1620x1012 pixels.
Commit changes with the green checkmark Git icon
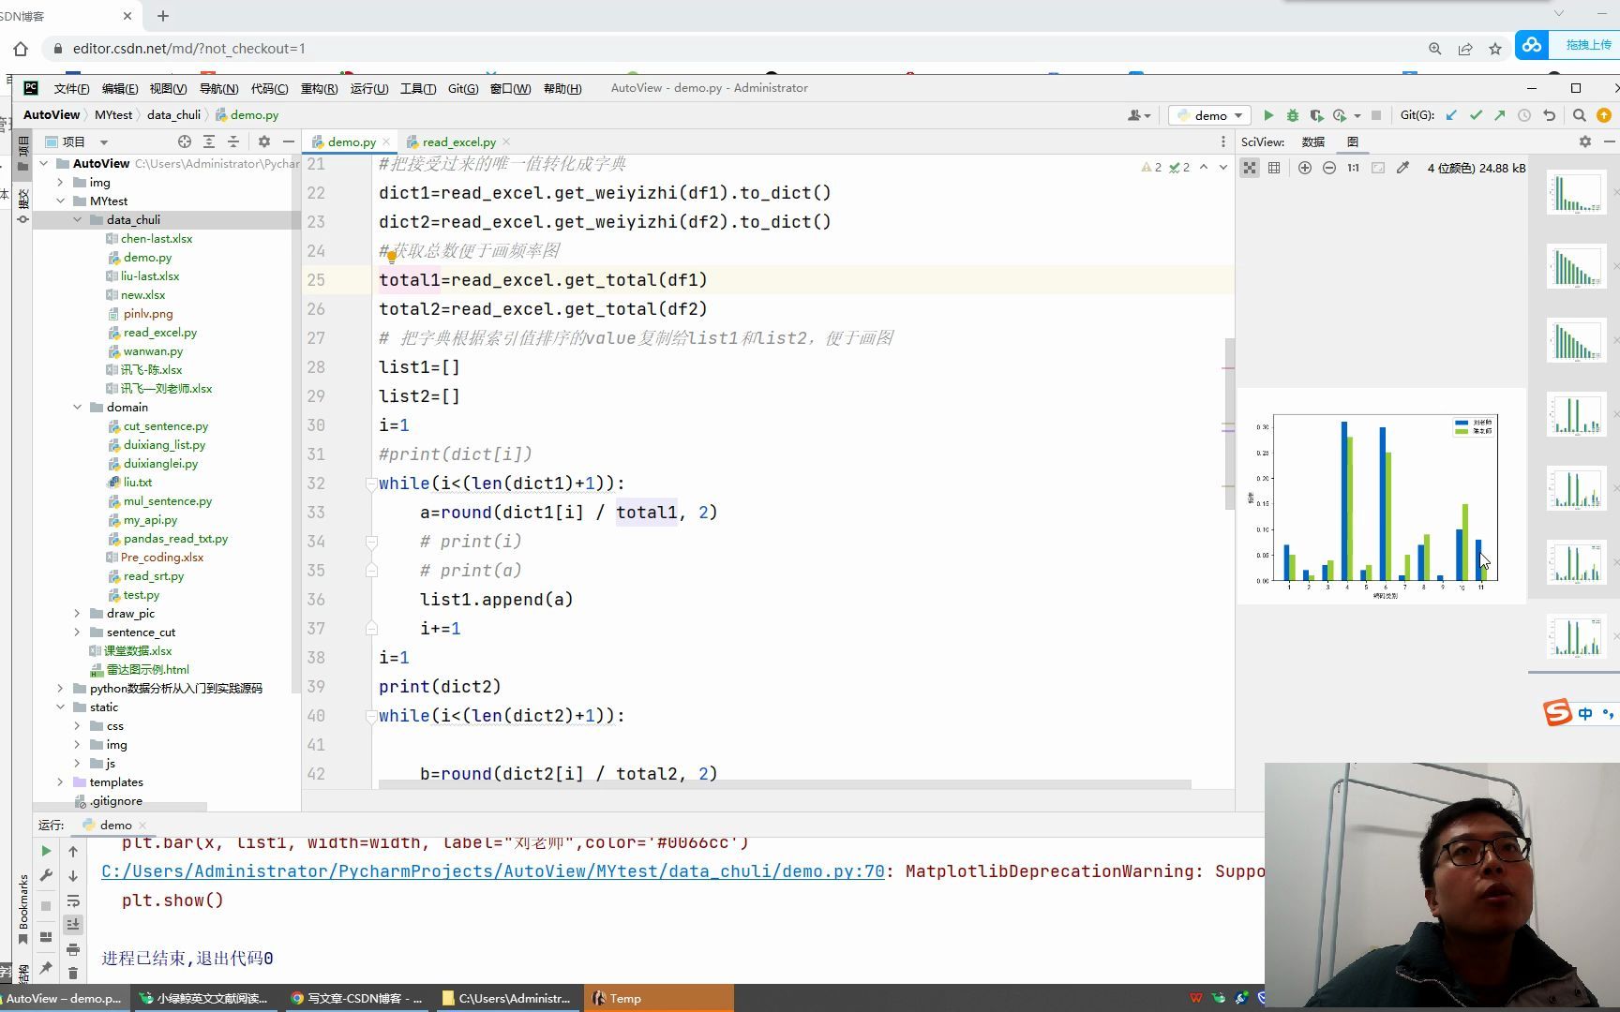click(1477, 114)
